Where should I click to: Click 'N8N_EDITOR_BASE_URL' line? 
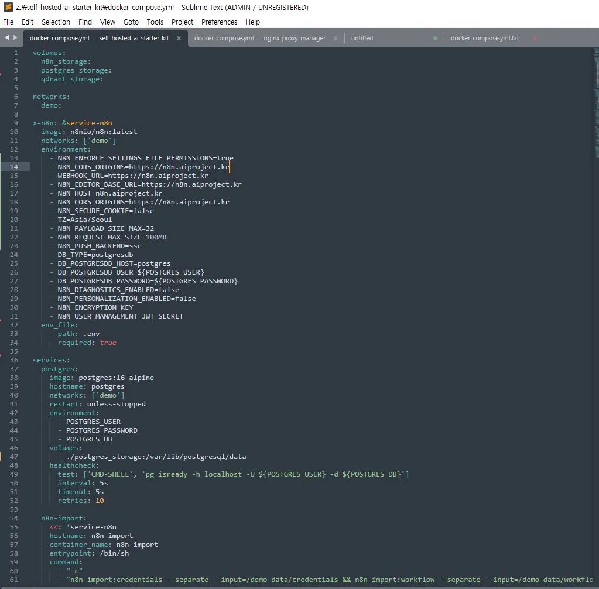point(149,184)
